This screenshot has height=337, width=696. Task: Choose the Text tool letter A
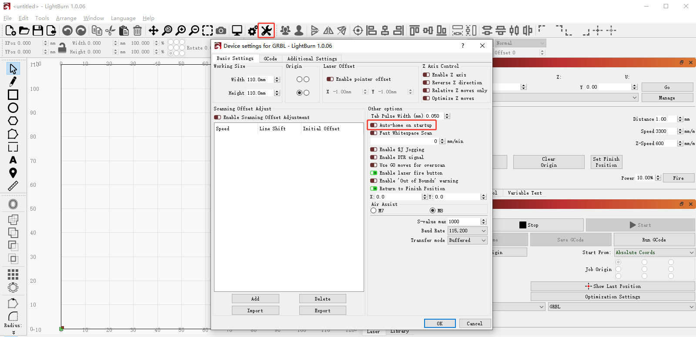tap(13, 160)
